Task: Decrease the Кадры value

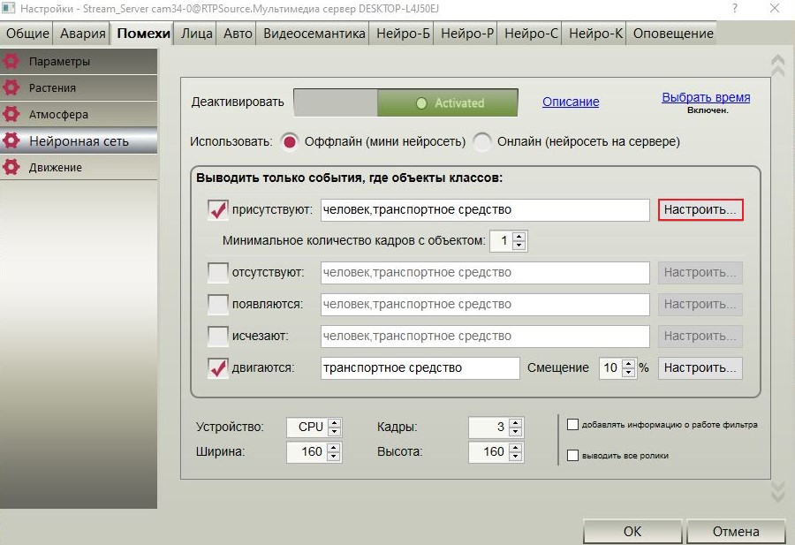Action: click(x=515, y=432)
